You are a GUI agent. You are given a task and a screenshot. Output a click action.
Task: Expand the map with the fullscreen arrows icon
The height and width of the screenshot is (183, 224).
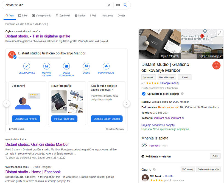pos(220,33)
